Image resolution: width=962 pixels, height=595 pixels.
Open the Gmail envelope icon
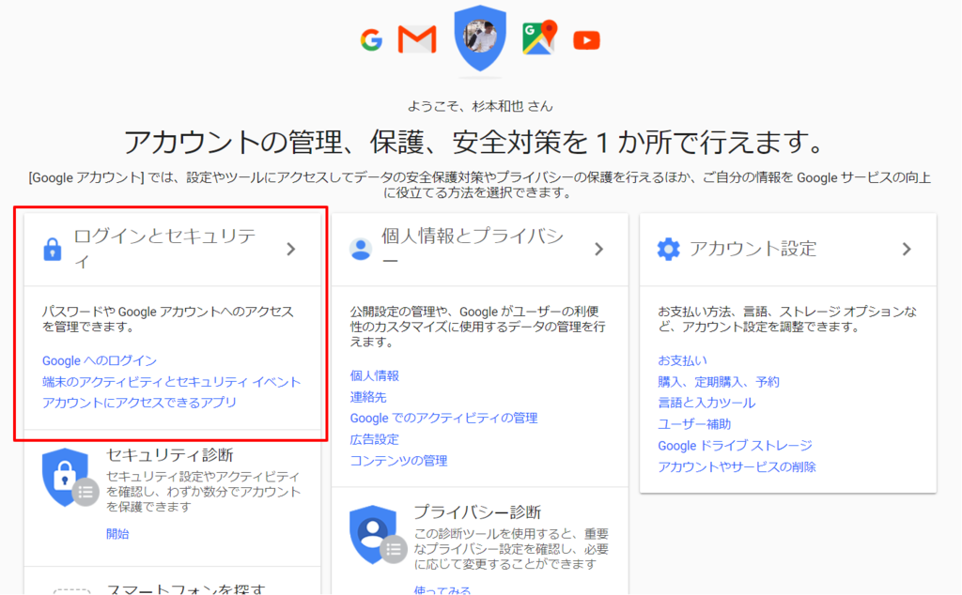tap(417, 39)
